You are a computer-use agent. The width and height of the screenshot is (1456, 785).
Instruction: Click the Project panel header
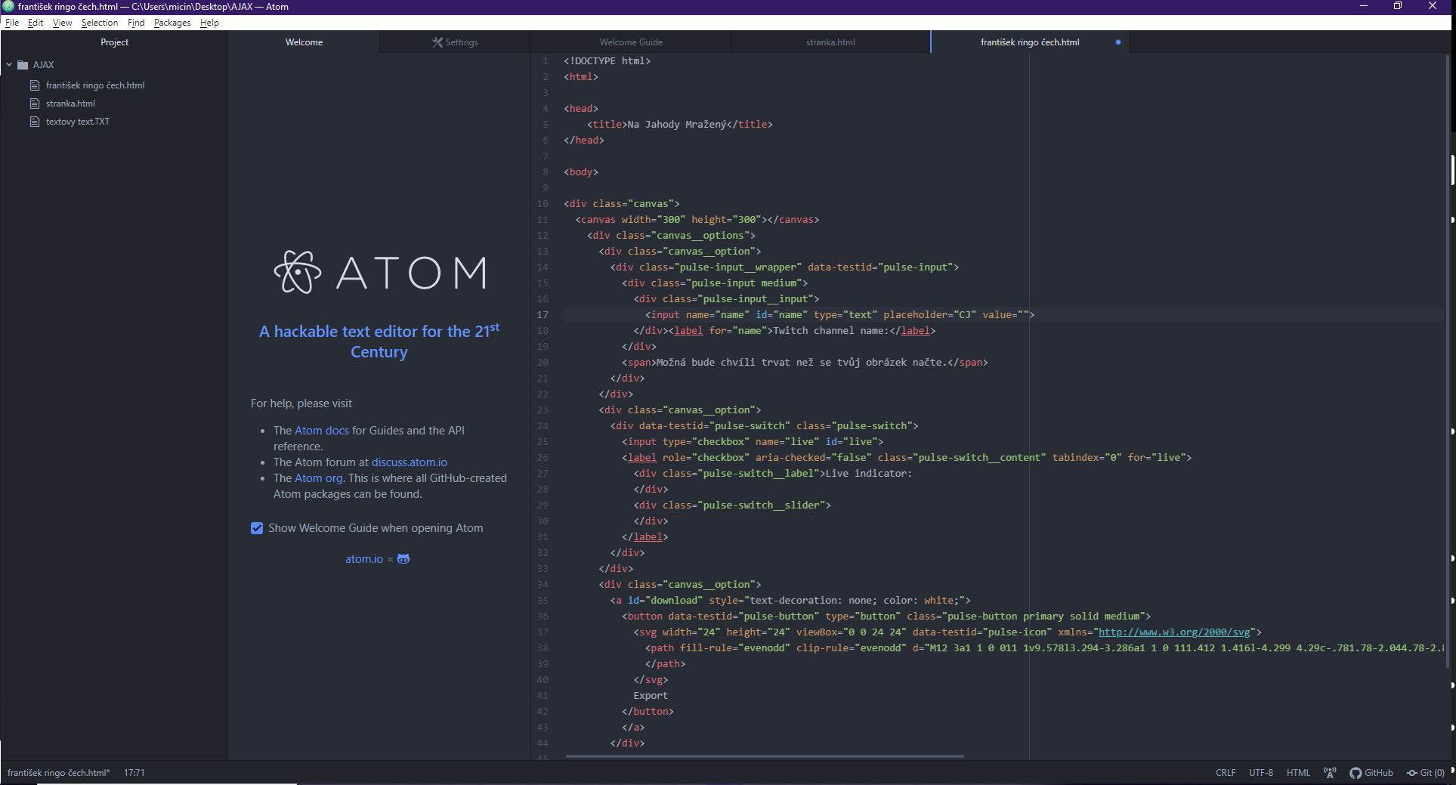(x=114, y=42)
